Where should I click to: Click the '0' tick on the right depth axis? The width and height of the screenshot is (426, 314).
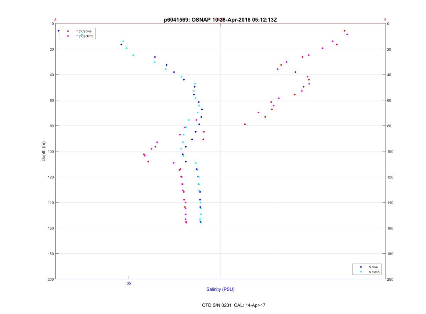[x=388, y=24]
